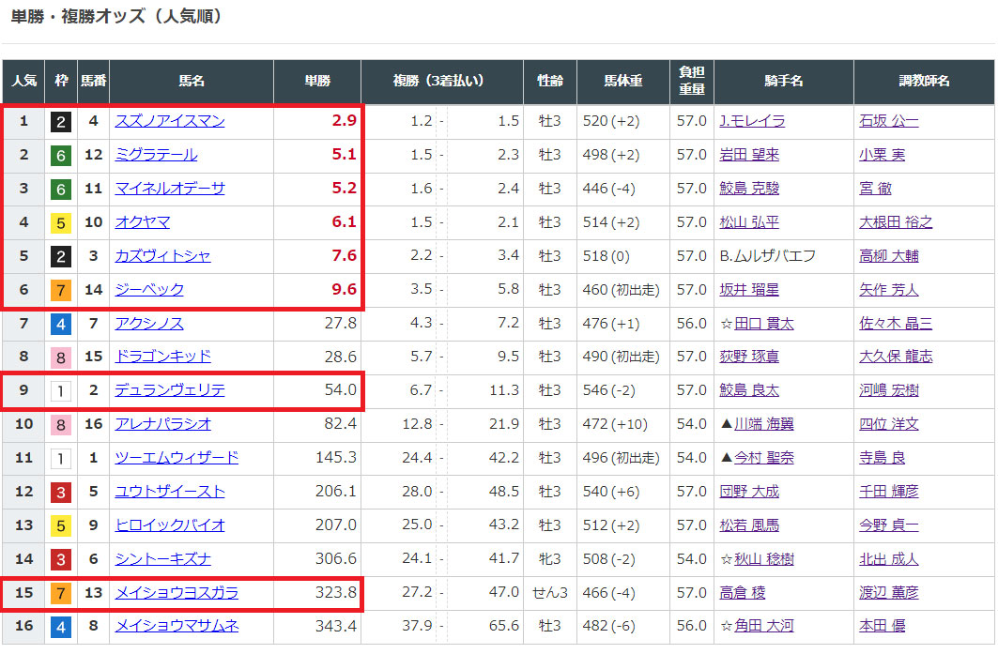Click the 人気 column header

23,82
